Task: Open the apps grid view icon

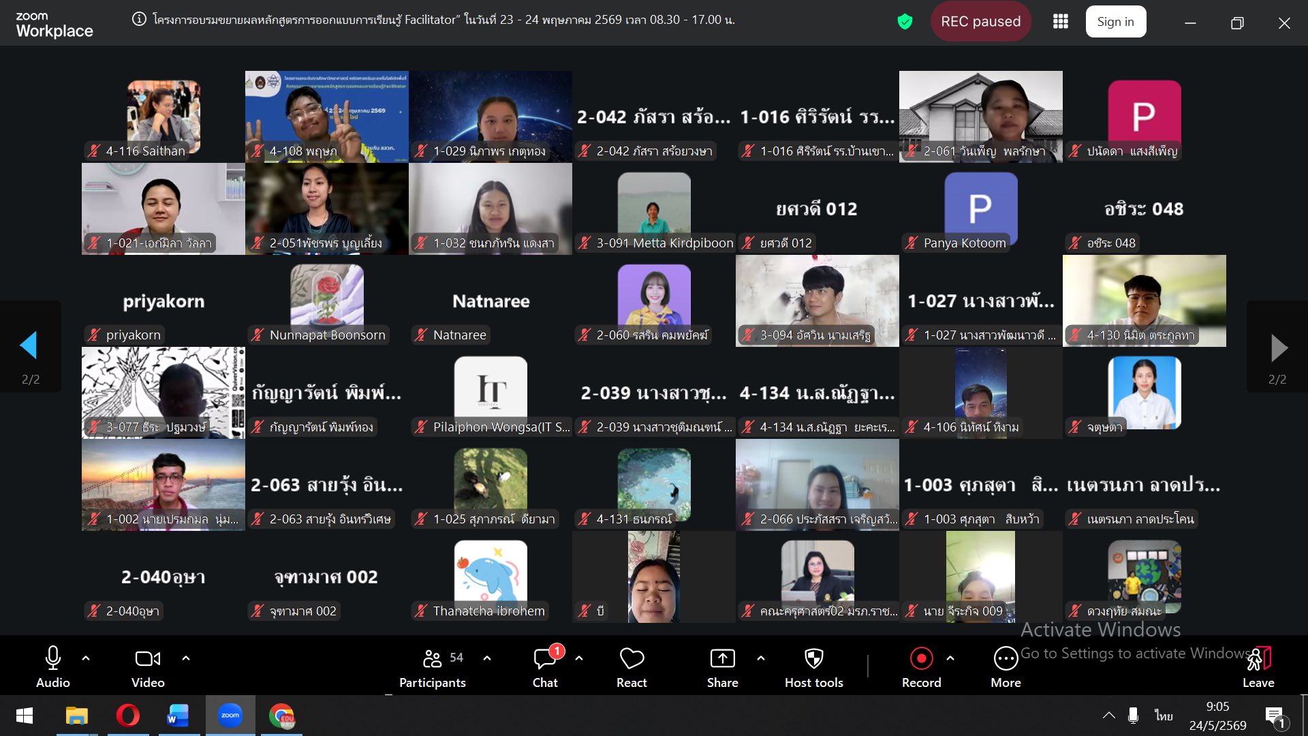Action: point(1061,22)
